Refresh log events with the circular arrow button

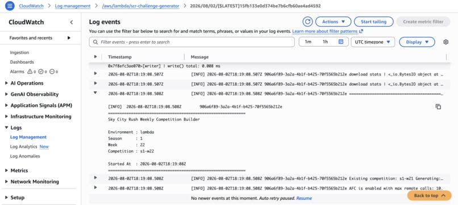pyautogui.click(x=307, y=22)
